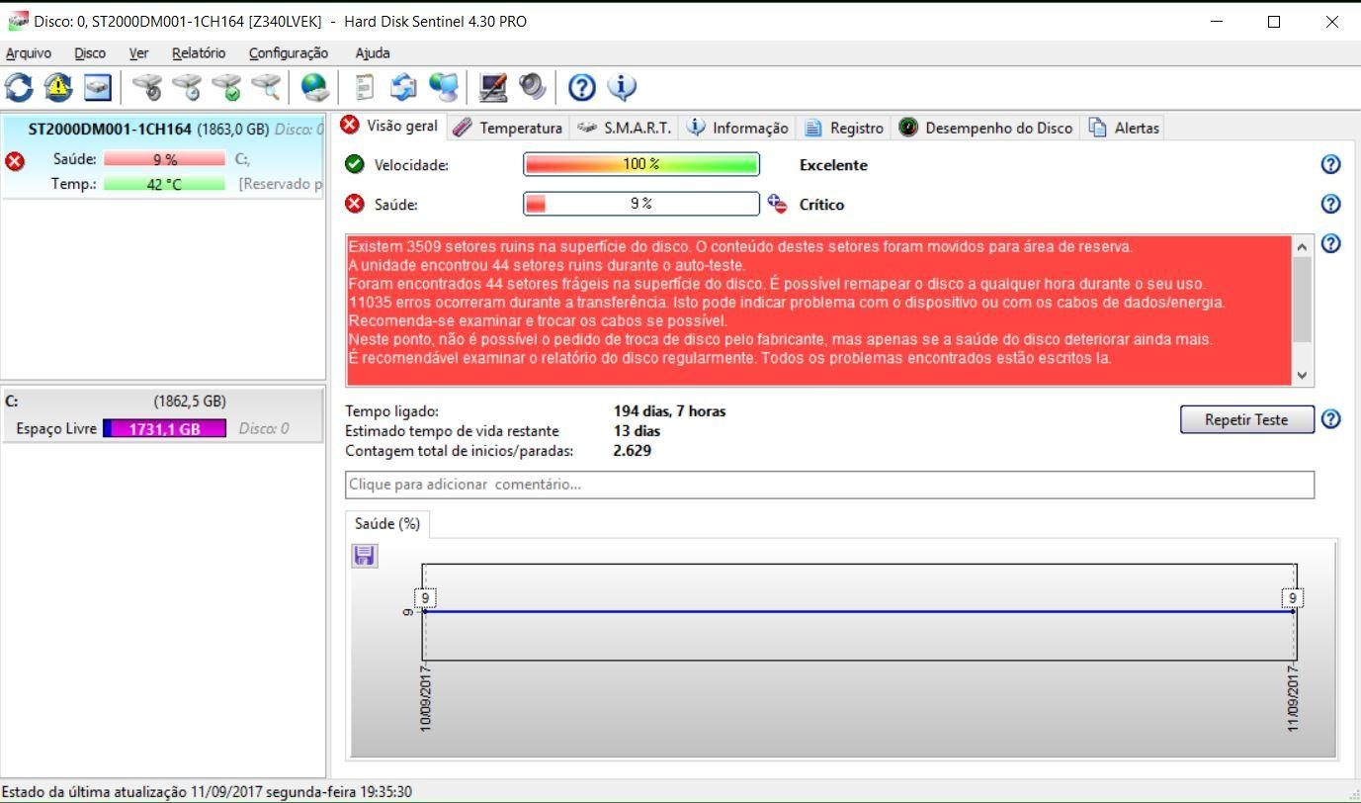Switch to the Temperatura tab

[508, 128]
